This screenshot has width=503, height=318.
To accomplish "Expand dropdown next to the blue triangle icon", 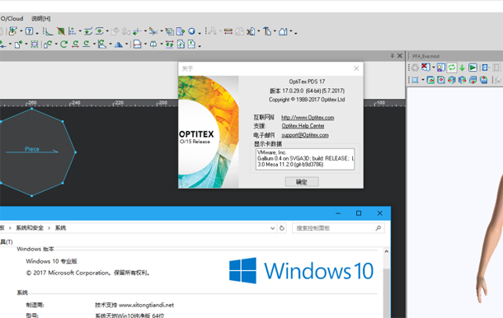I will 126,44.
